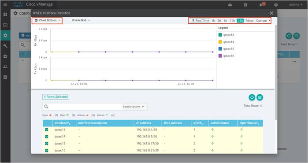Filter by Admin down arrow
Image resolution: width=308 pixels, height=163 pixels.
pyautogui.click(x=87, y=115)
